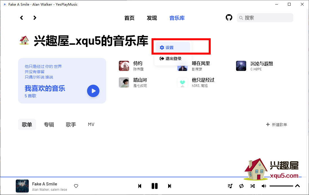The height and width of the screenshot is (195, 309).
Task: Mute the volume speaker icon
Action: coord(264,186)
